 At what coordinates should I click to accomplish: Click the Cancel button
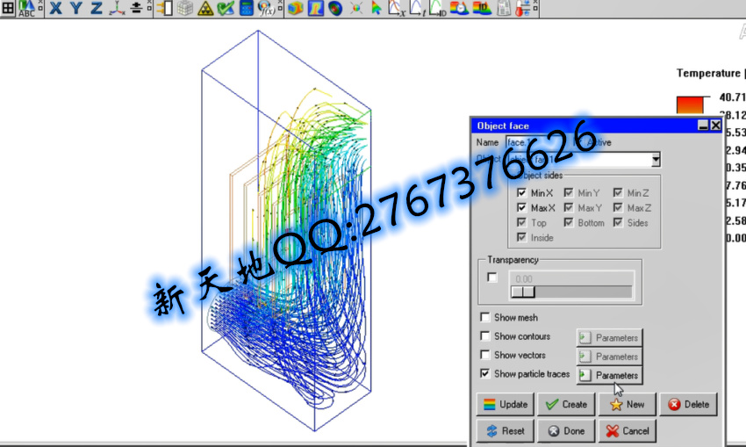[627, 431]
